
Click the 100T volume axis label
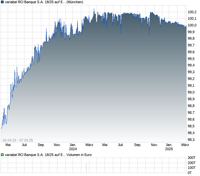point(192,168)
